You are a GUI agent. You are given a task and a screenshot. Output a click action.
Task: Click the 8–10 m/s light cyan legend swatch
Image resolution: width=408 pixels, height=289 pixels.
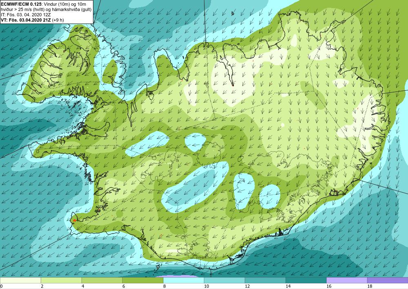[184, 280]
